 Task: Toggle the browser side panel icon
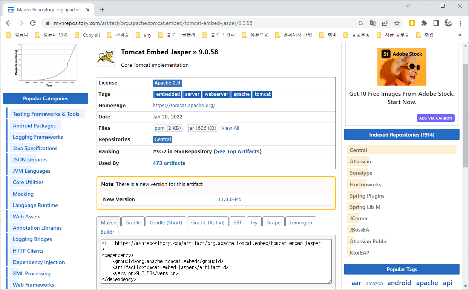[436, 23]
